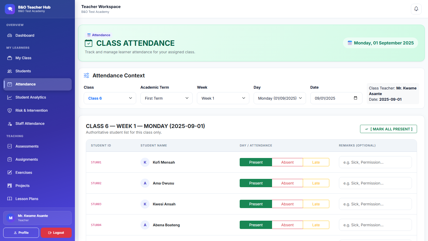The height and width of the screenshot is (241, 428).
Task: Click remarks field for Kwesi Ansah
Action: click(375, 204)
